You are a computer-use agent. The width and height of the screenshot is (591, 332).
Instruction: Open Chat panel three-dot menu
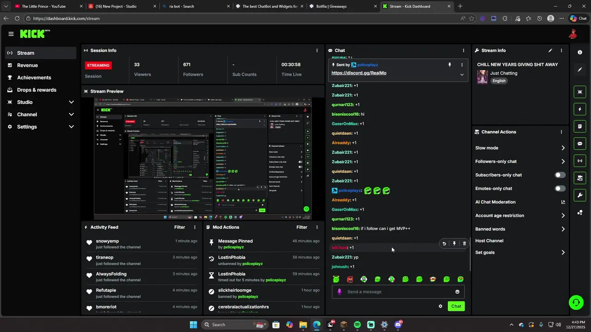(464, 50)
